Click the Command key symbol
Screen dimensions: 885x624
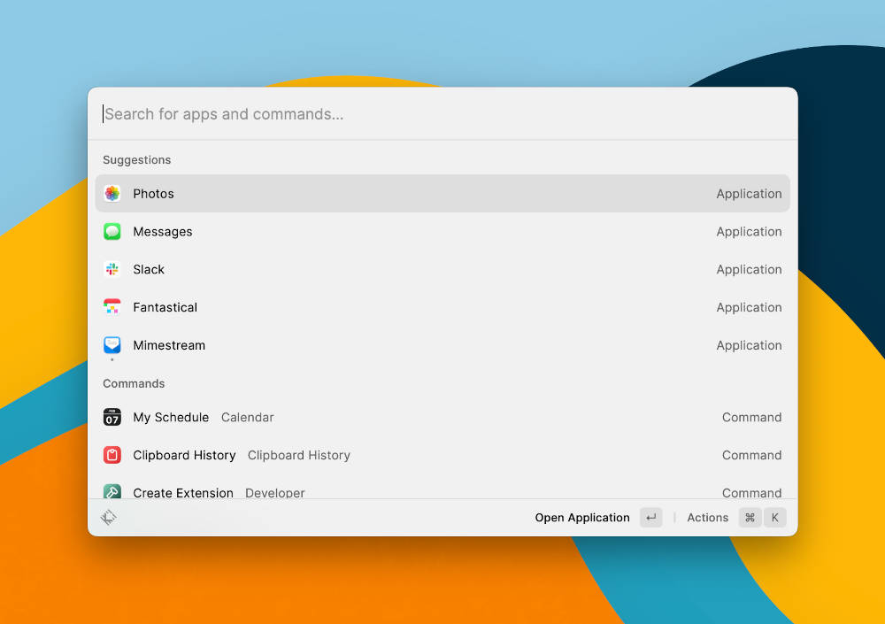(750, 517)
